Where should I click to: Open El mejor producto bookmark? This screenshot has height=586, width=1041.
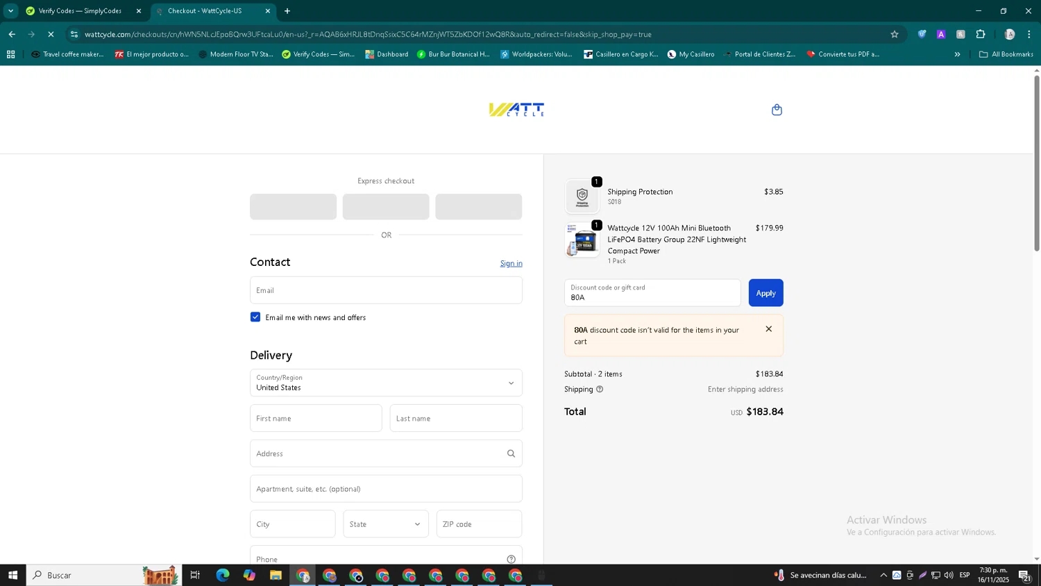tap(151, 54)
